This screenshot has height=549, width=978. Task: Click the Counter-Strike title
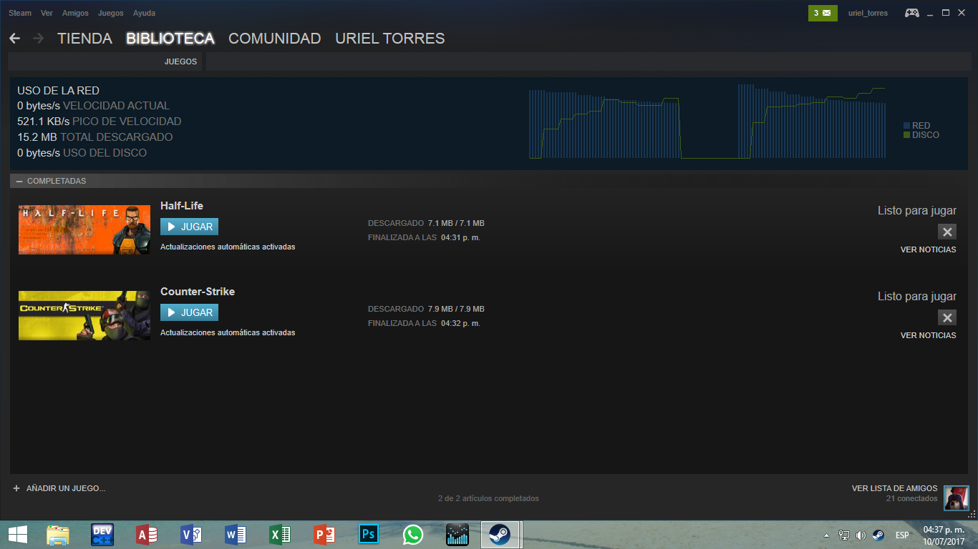coord(198,292)
